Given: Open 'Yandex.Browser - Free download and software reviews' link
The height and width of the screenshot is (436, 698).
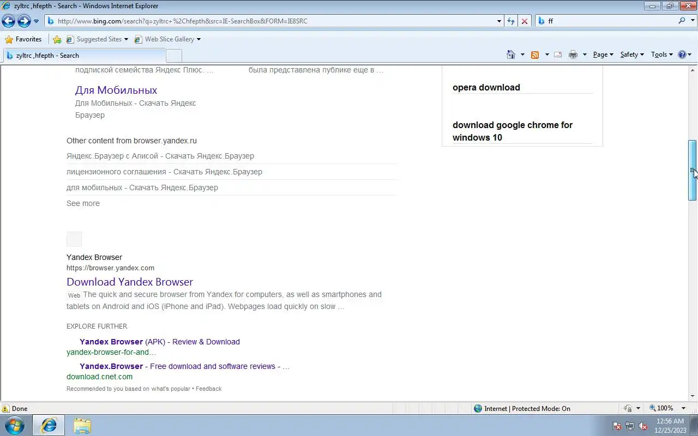Looking at the screenshot, I should click(x=184, y=366).
